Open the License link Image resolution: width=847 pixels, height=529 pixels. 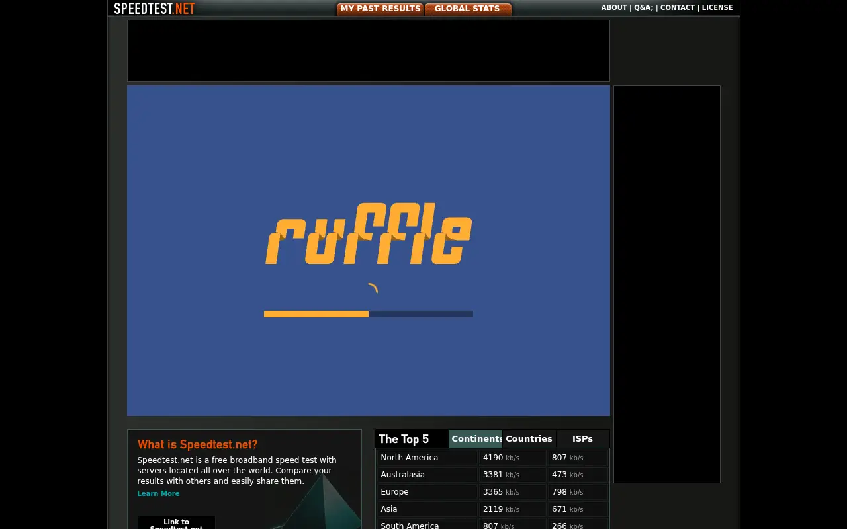coord(717,8)
